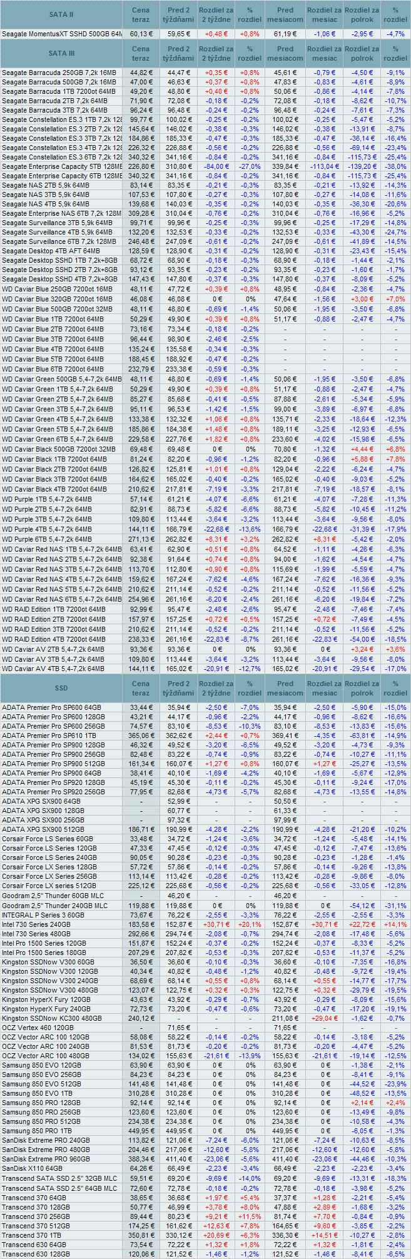Click the -69,14 € half-year difference
411x1259 pixels.
(x=362, y=148)
